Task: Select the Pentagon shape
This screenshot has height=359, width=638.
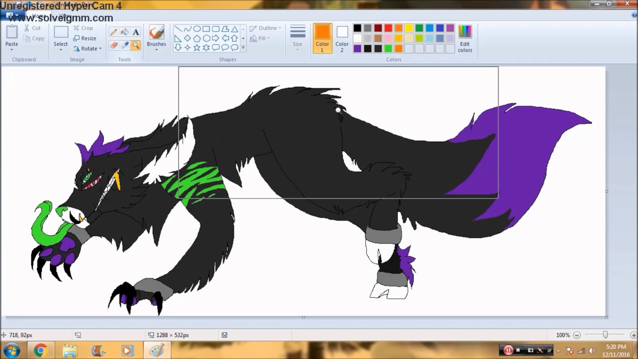Action: [197, 38]
